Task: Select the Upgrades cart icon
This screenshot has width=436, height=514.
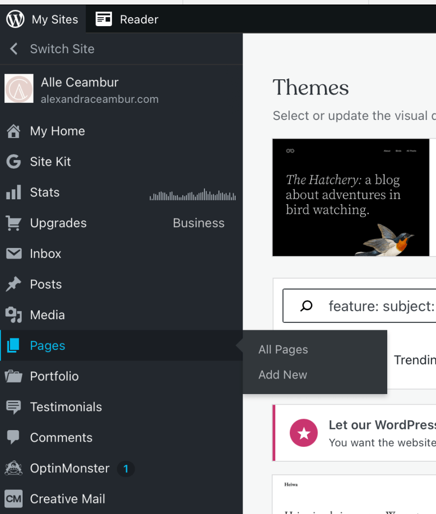Action: (14, 223)
